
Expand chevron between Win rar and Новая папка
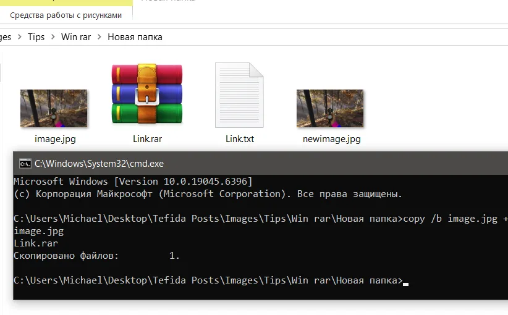pyautogui.click(x=99, y=37)
